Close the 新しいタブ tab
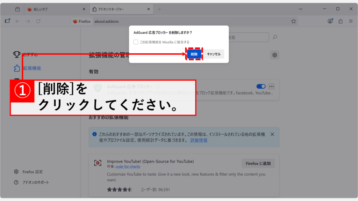Image resolution: width=358 pixels, height=201 pixels. [x=84, y=9]
